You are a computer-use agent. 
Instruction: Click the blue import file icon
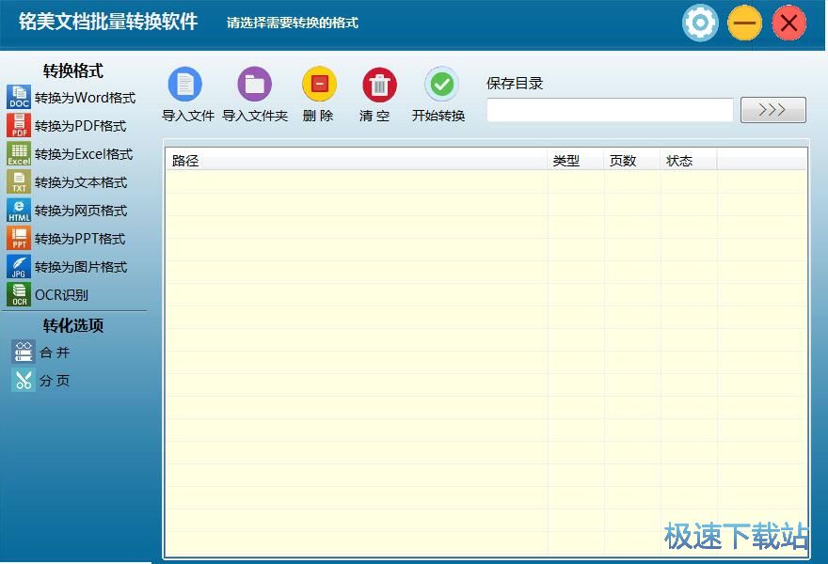pos(184,84)
